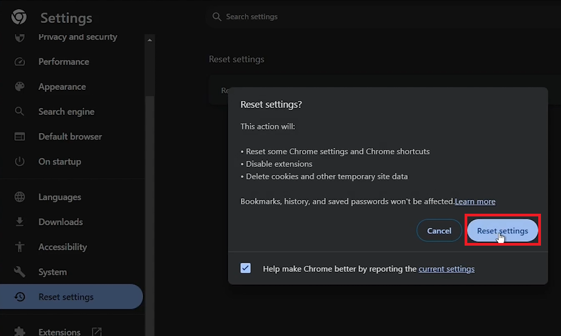Click the Chrome logo icon
The height and width of the screenshot is (336, 561).
(x=19, y=17)
